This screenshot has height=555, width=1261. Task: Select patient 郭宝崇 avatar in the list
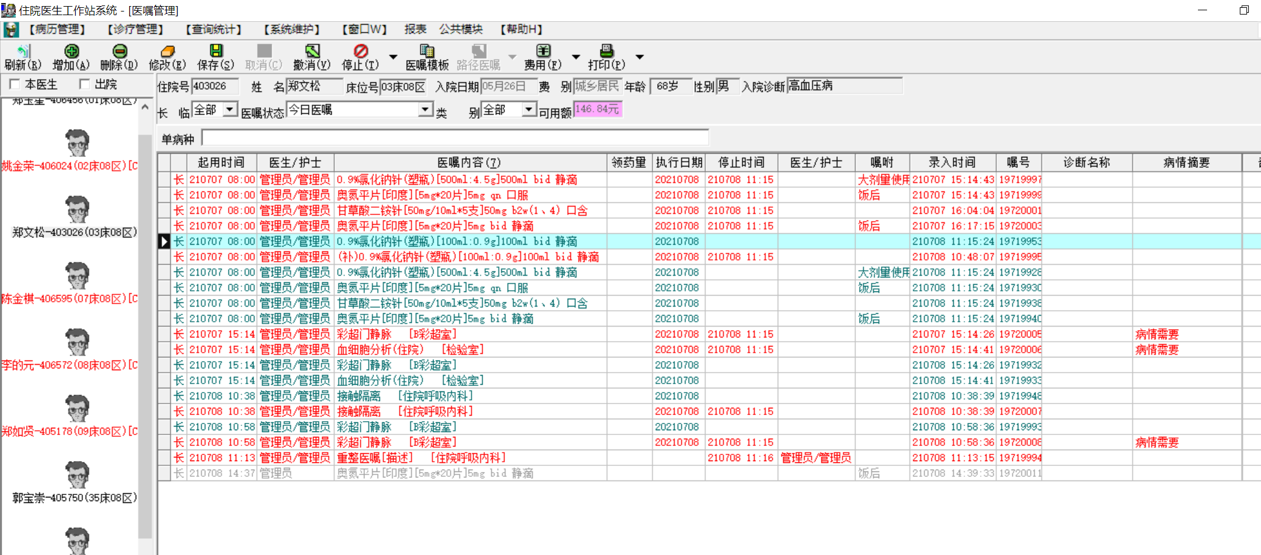(x=77, y=476)
